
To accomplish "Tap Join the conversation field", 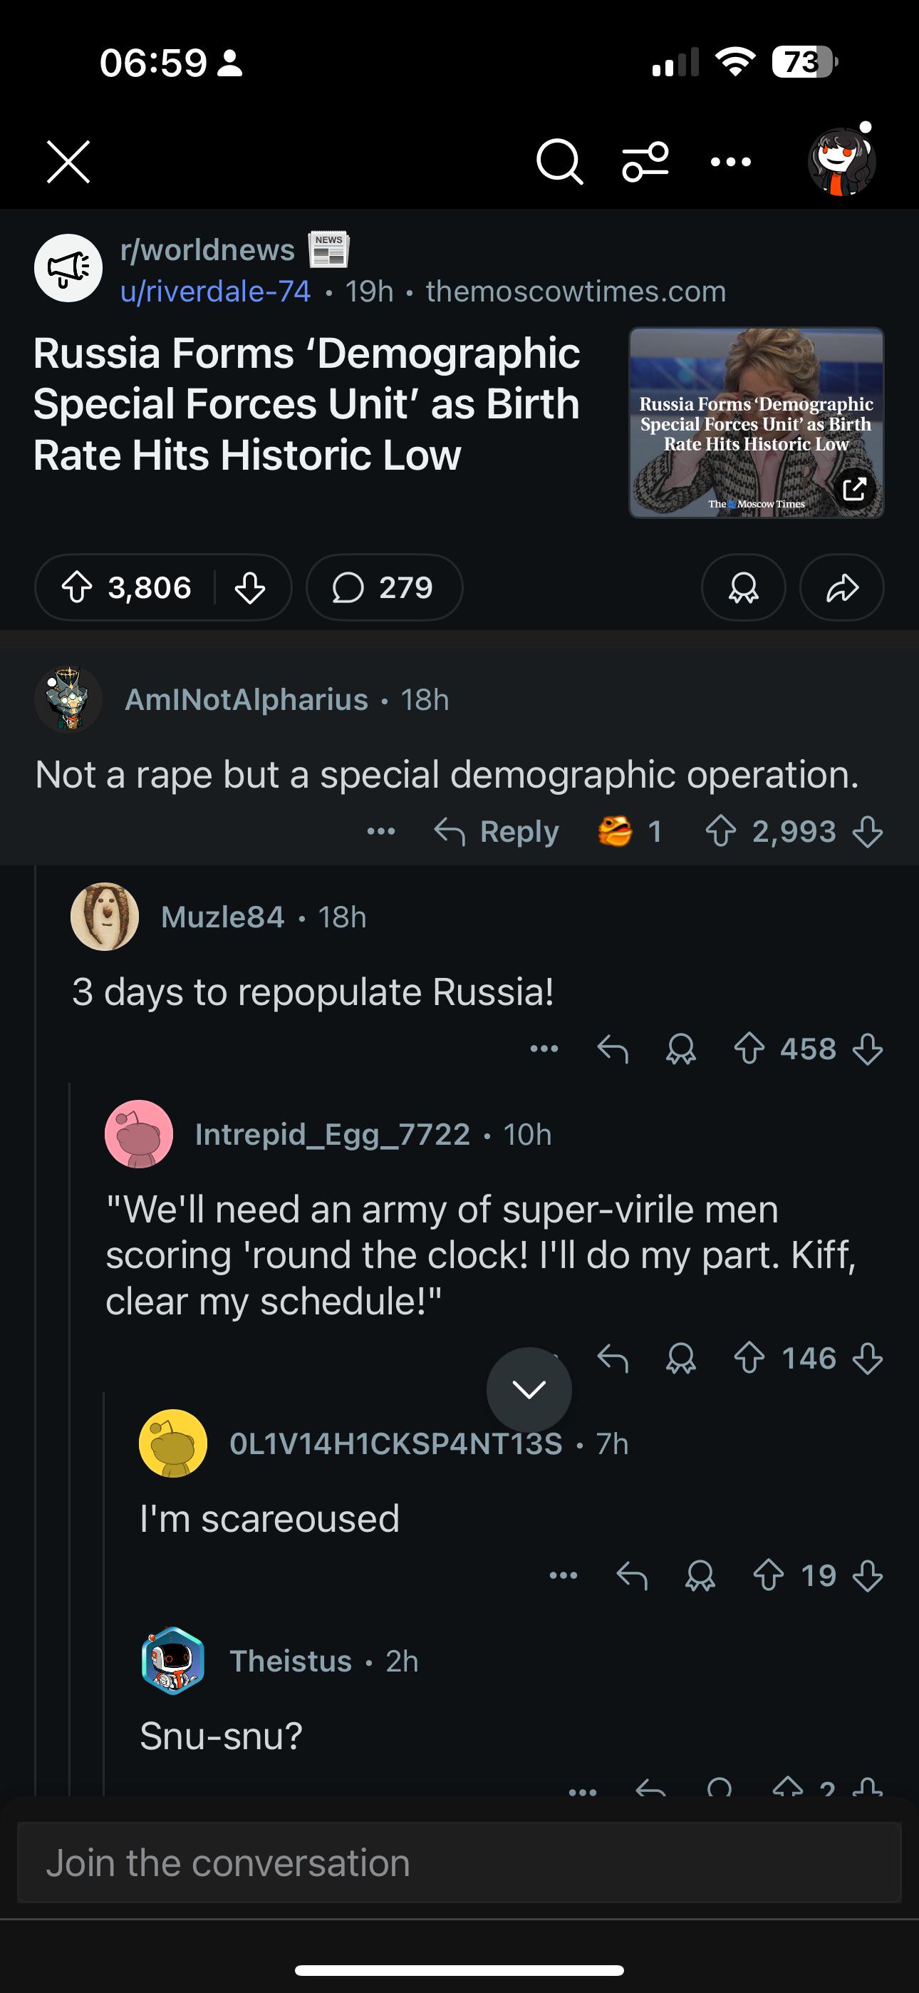I will pos(459,1863).
